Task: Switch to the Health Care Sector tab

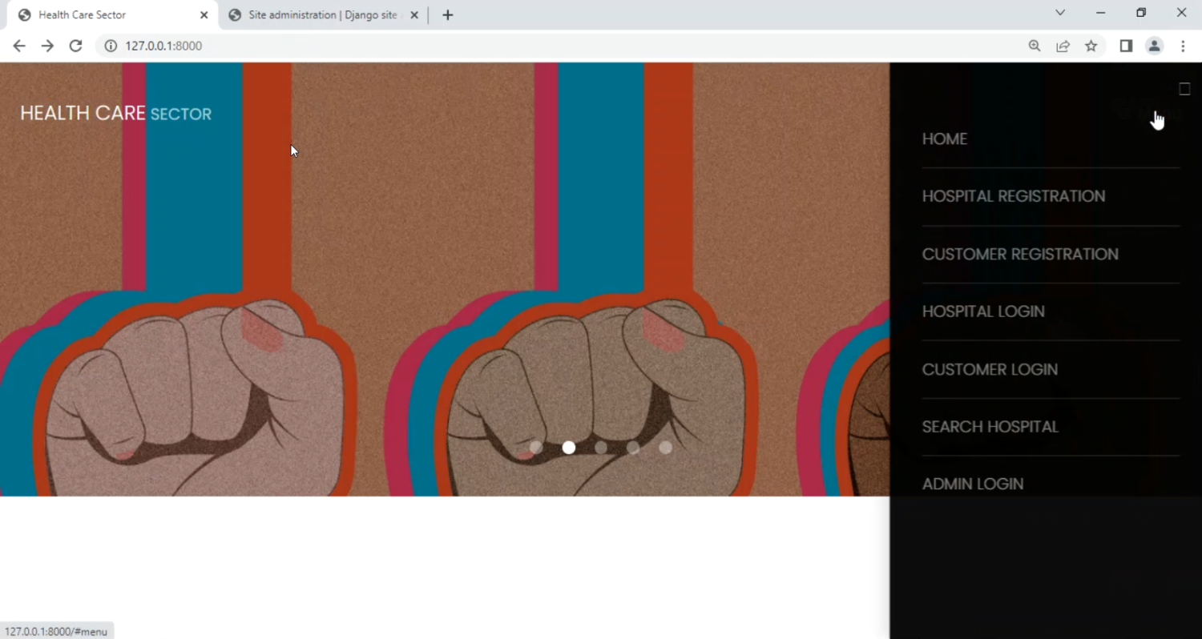Action: point(112,15)
